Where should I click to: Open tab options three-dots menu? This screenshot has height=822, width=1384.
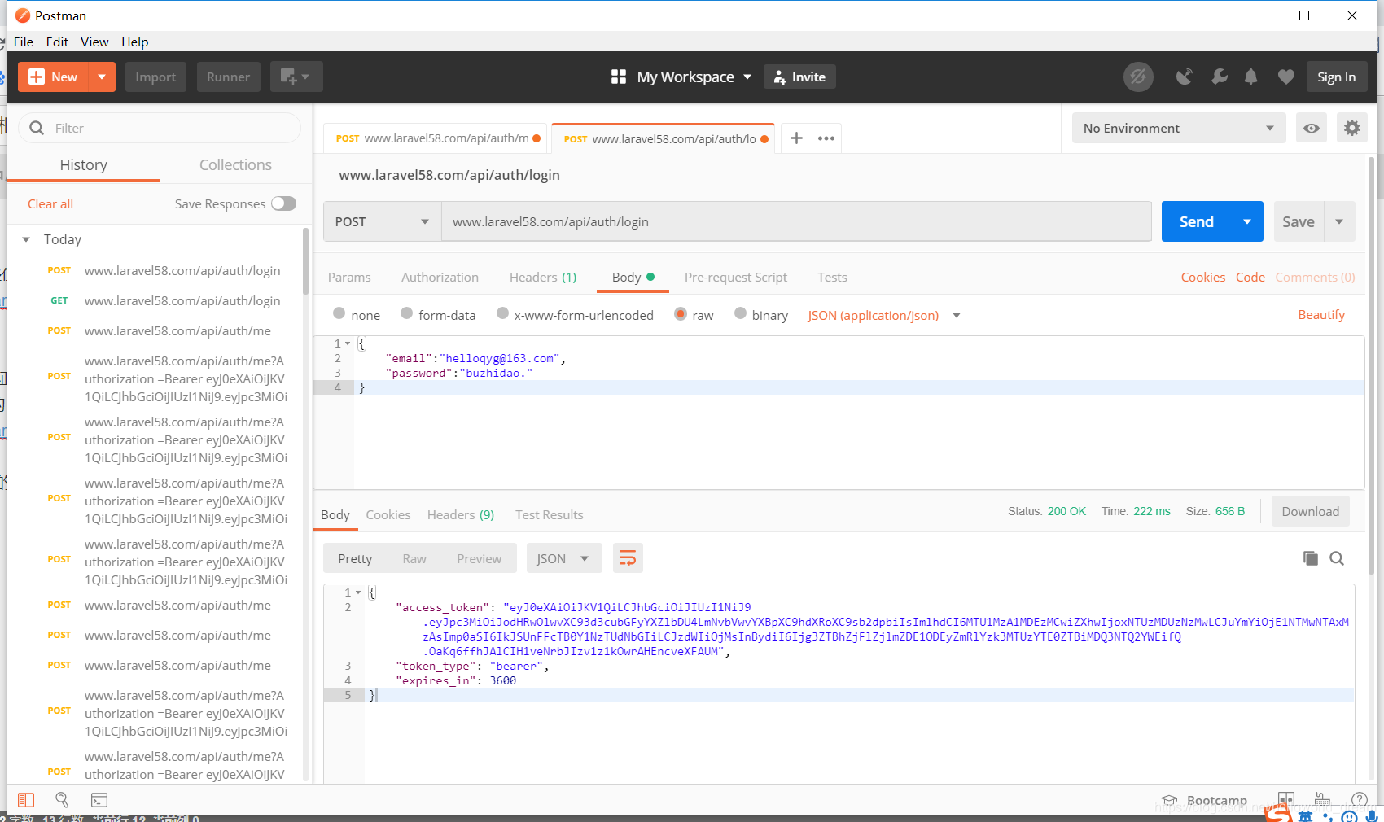pyautogui.click(x=826, y=138)
